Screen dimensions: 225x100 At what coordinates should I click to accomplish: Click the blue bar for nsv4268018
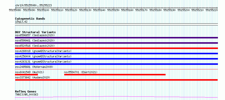pos(116,54)
